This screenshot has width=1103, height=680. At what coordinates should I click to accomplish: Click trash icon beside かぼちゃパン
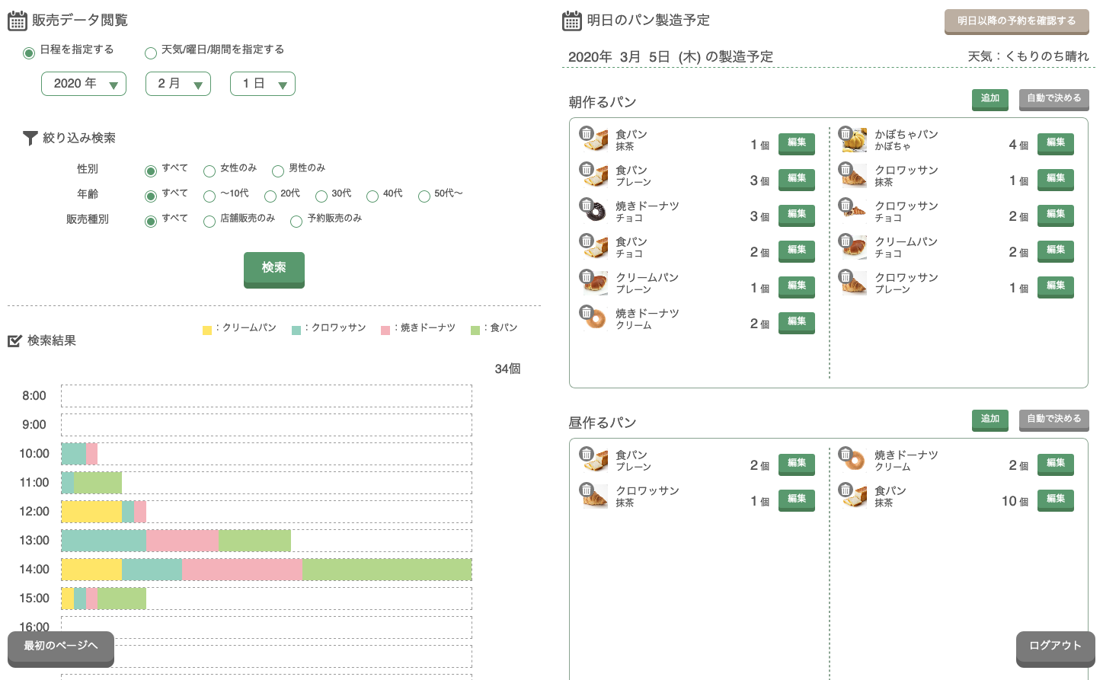point(846,133)
